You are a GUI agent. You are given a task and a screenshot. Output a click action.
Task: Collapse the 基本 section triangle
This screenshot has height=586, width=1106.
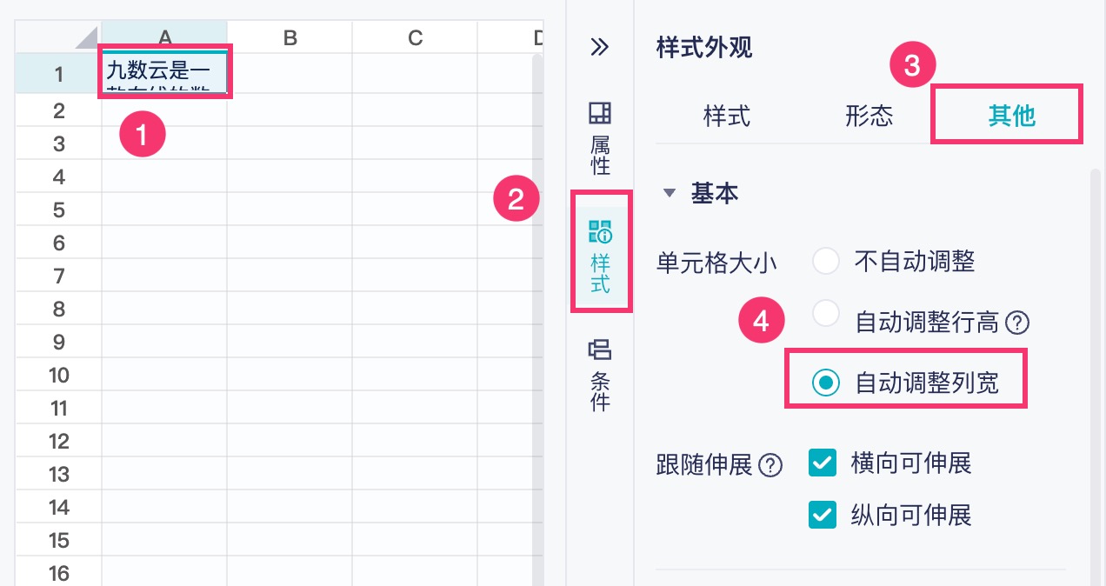click(668, 193)
